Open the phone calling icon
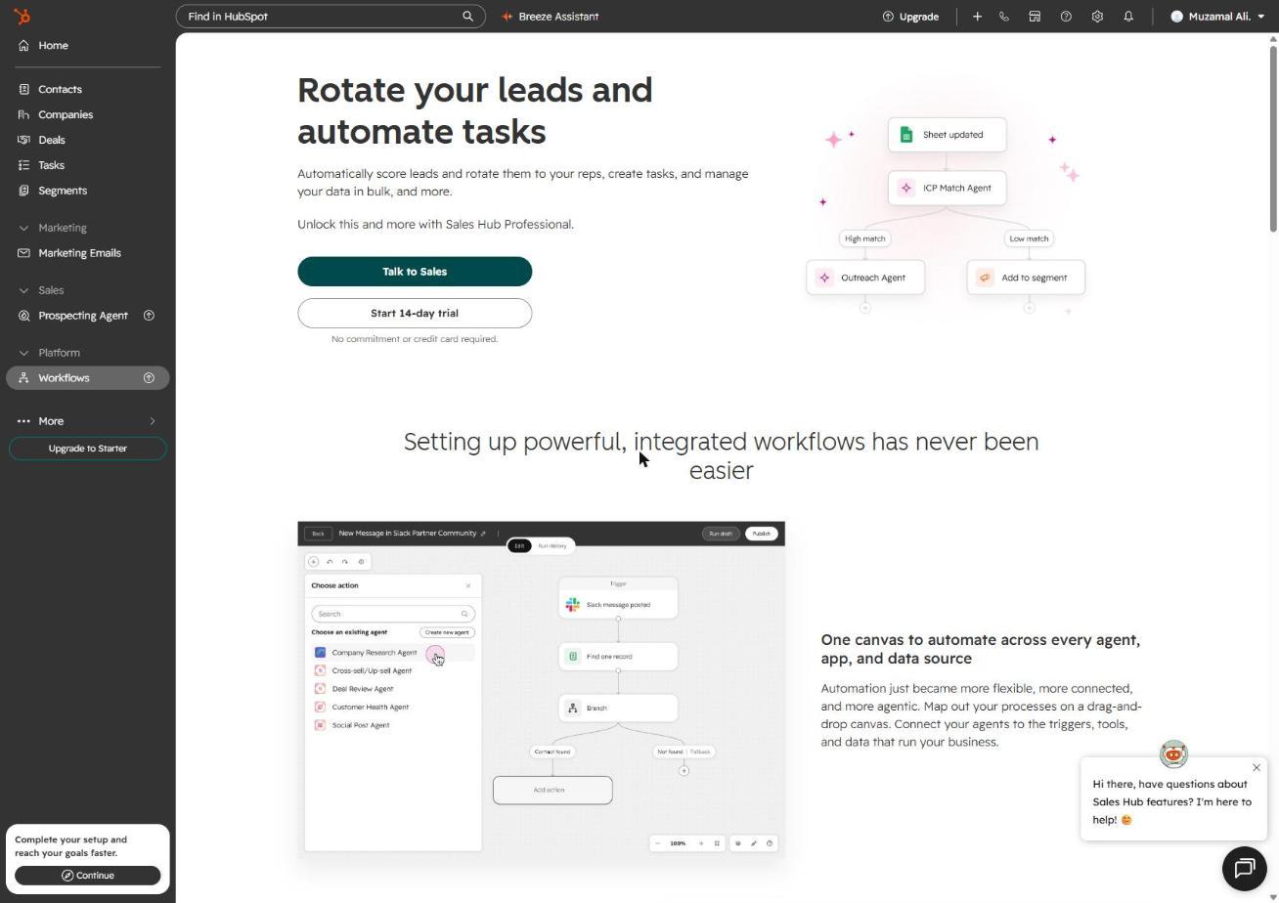Viewport: 1279px width, 903px height. pos(1004,17)
